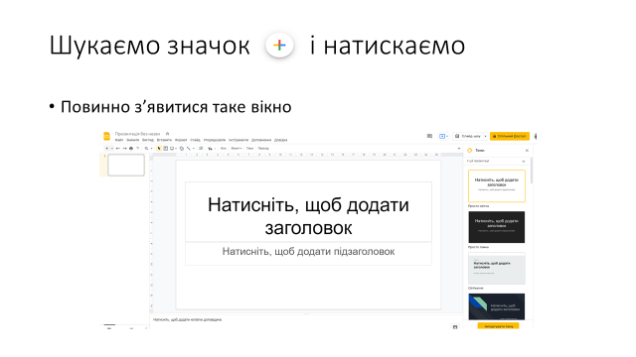Open the Layout (Макет) dropdown
The width and height of the screenshot is (636, 357).
pos(237,148)
